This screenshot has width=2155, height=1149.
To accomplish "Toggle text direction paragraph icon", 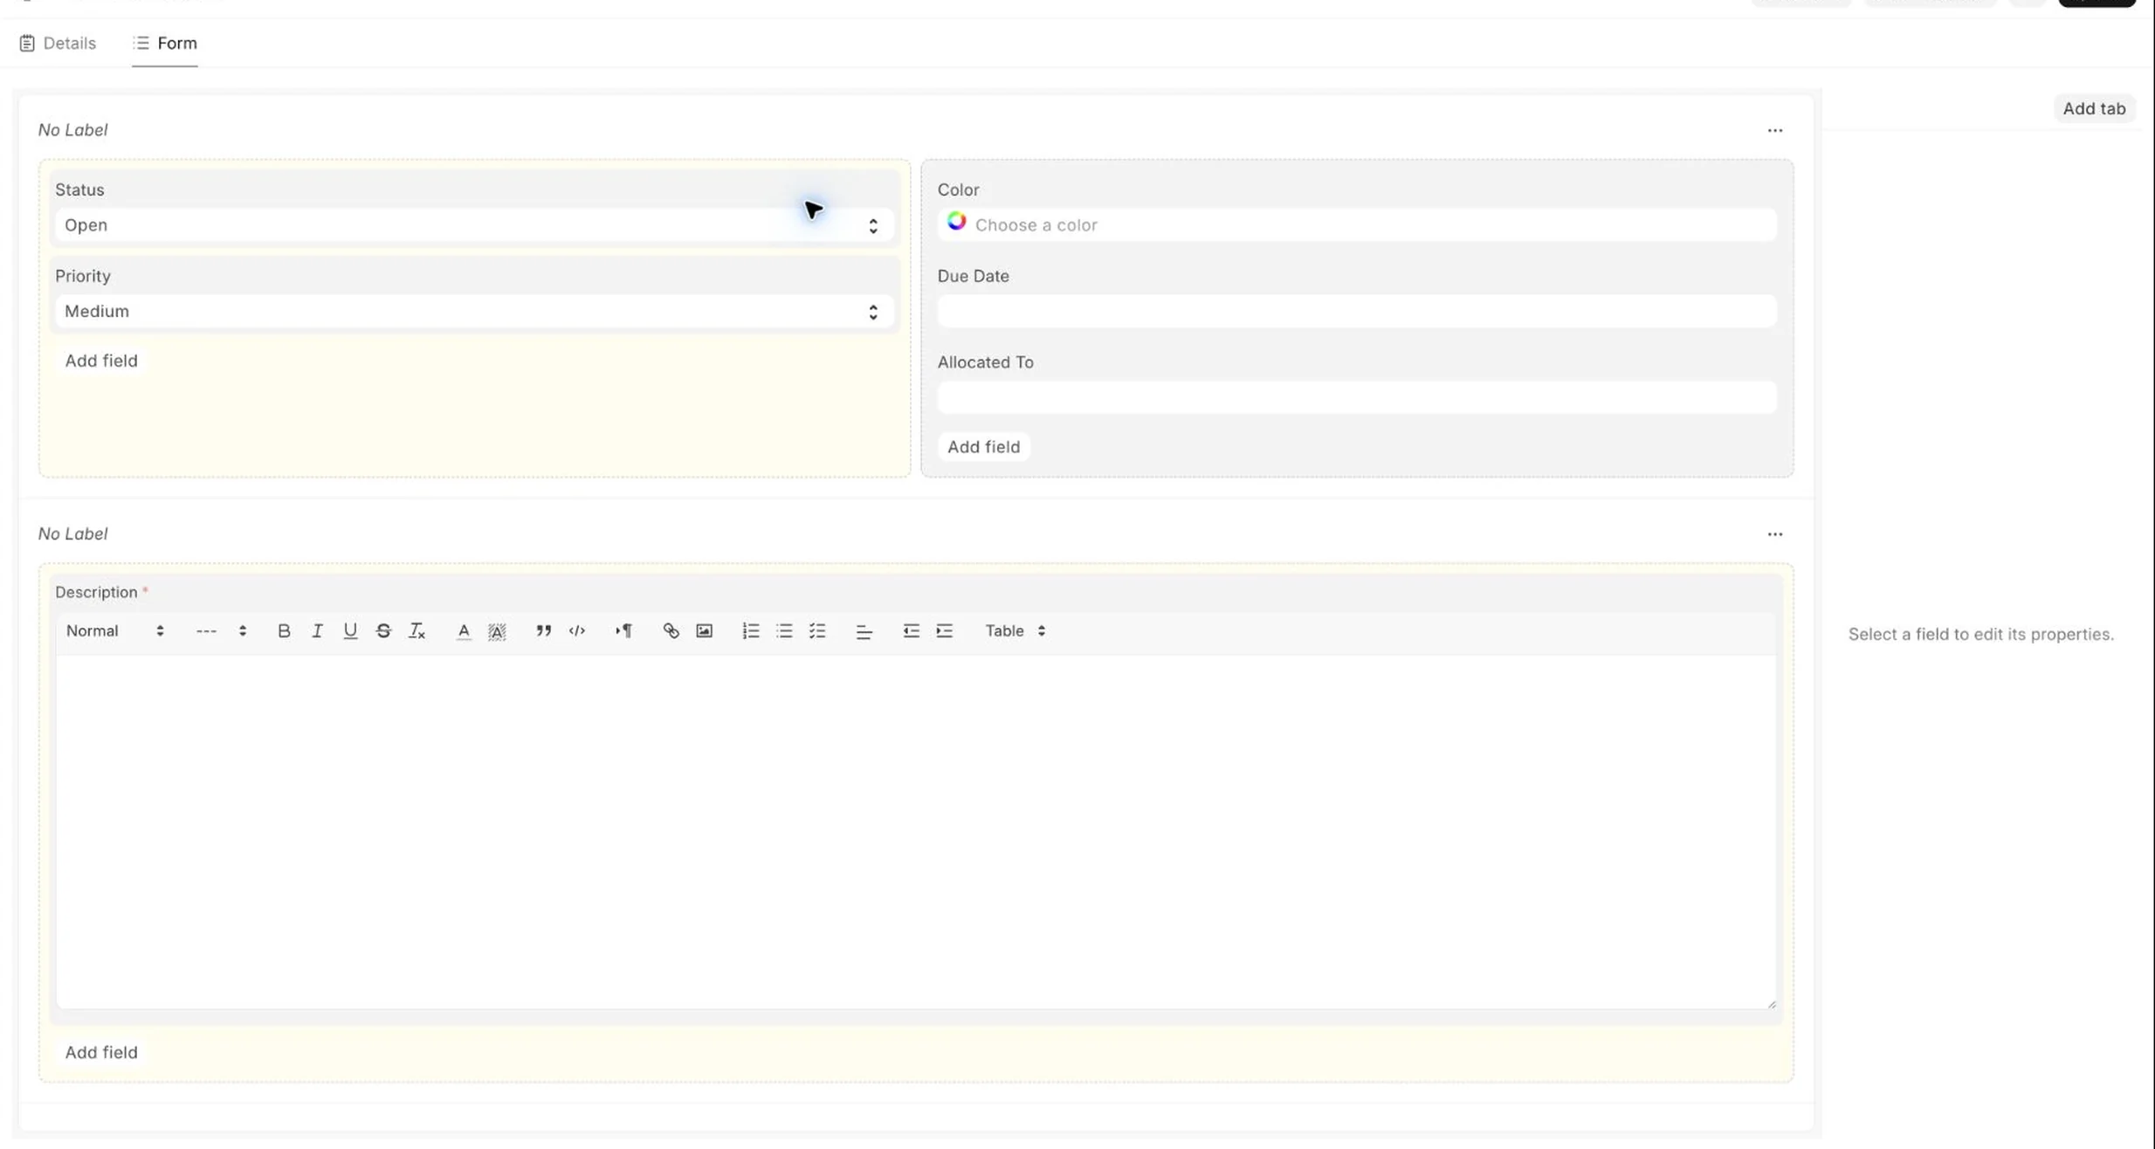I will tap(623, 630).
